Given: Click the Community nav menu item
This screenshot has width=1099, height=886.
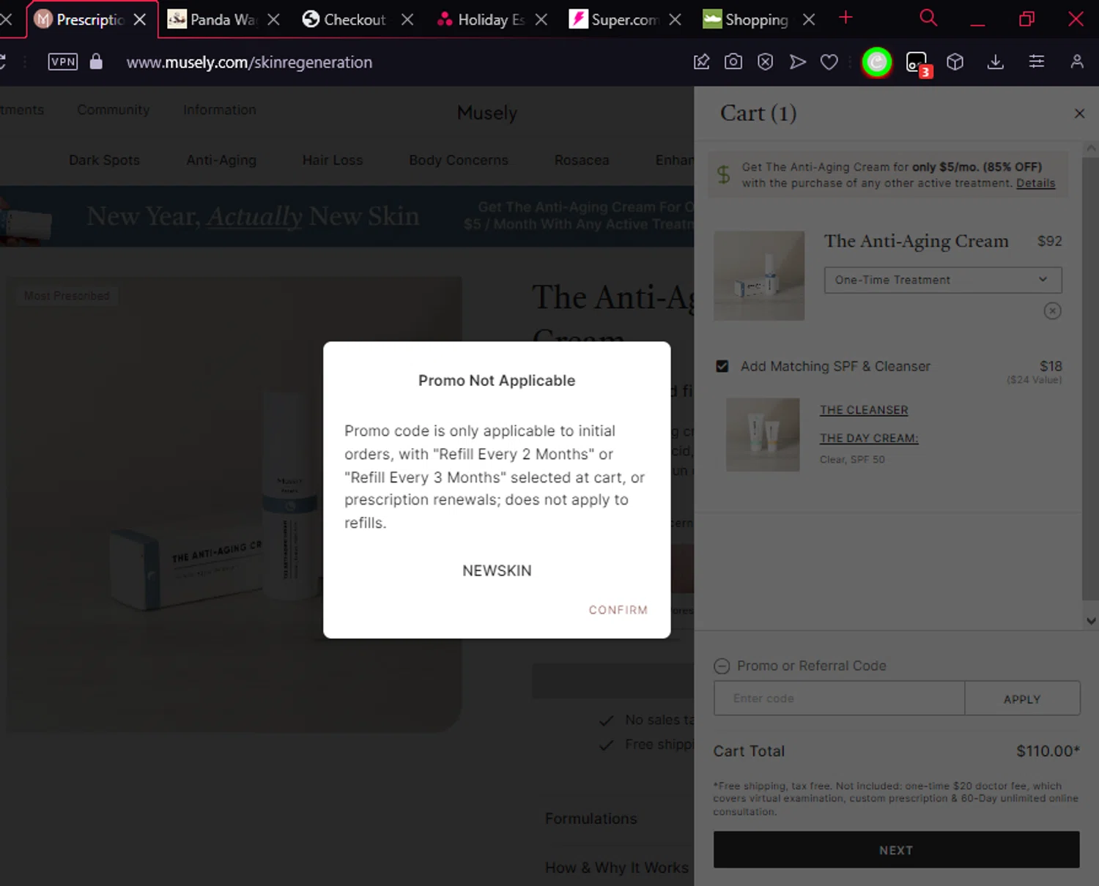Looking at the screenshot, I should 113,110.
